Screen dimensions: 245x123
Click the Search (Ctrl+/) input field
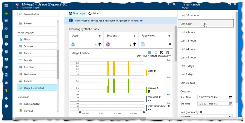pyautogui.click(x=38, y=14)
